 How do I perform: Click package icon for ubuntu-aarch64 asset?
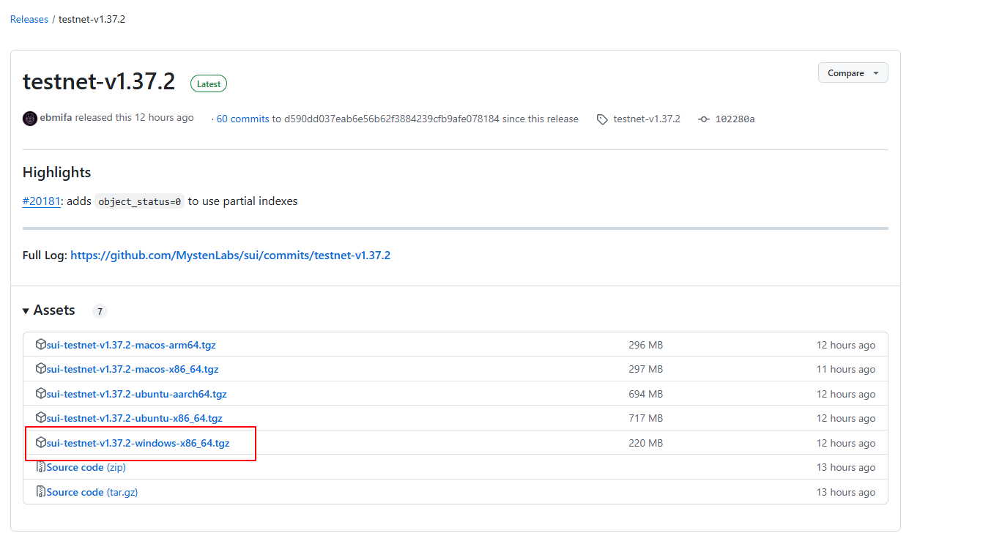coord(41,393)
